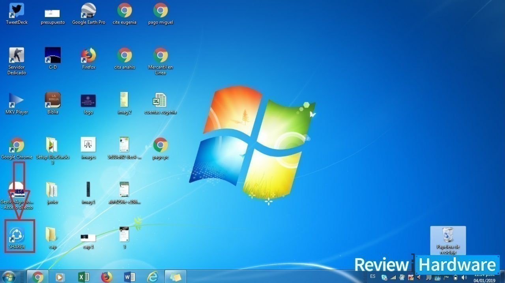Open the clock showing 04/01/2019
This screenshot has width=505, height=283.
pyautogui.click(x=484, y=277)
